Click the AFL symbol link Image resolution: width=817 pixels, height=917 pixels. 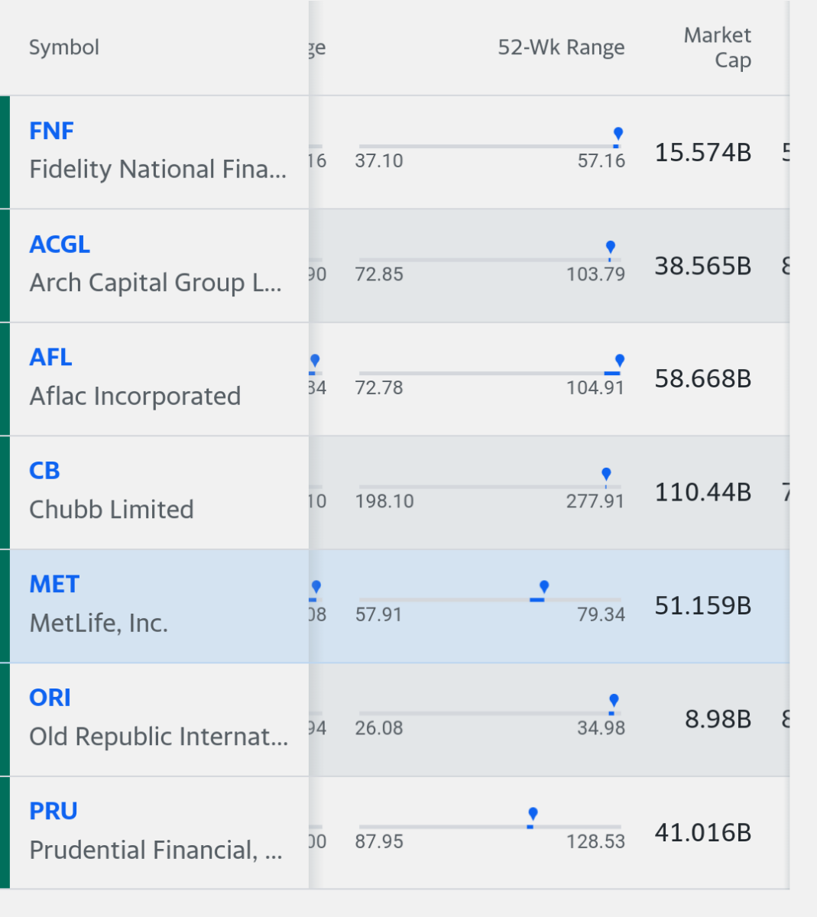(50, 358)
